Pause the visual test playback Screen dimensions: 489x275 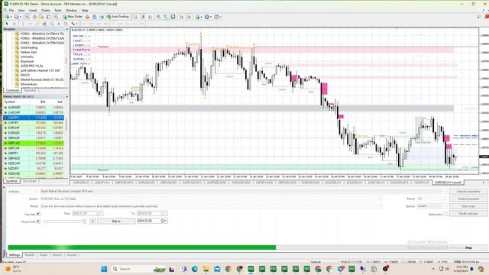(x=92, y=221)
